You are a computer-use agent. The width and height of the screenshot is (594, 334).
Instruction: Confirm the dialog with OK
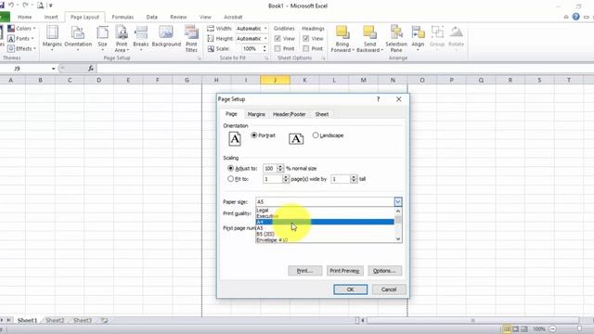click(351, 289)
